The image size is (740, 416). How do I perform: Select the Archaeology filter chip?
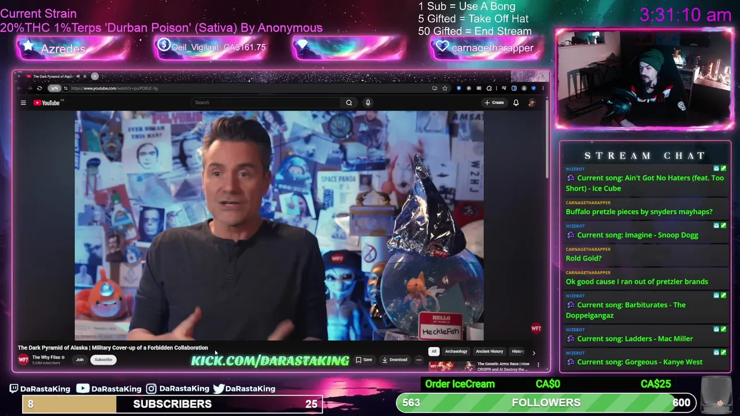tap(456, 351)
